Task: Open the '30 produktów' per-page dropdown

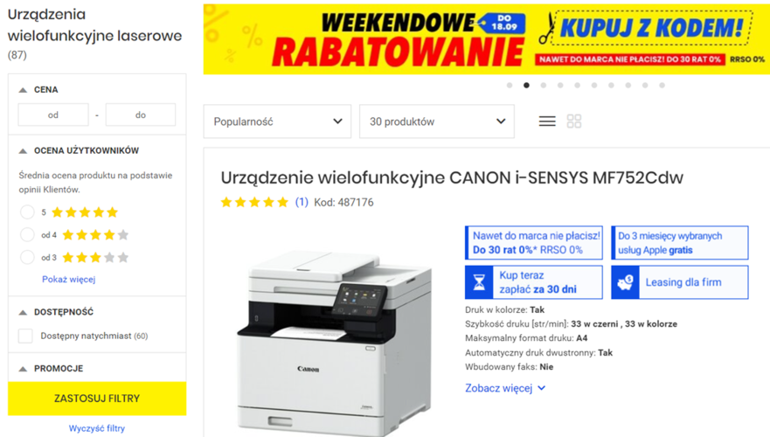Action: [x=437, y=121]
